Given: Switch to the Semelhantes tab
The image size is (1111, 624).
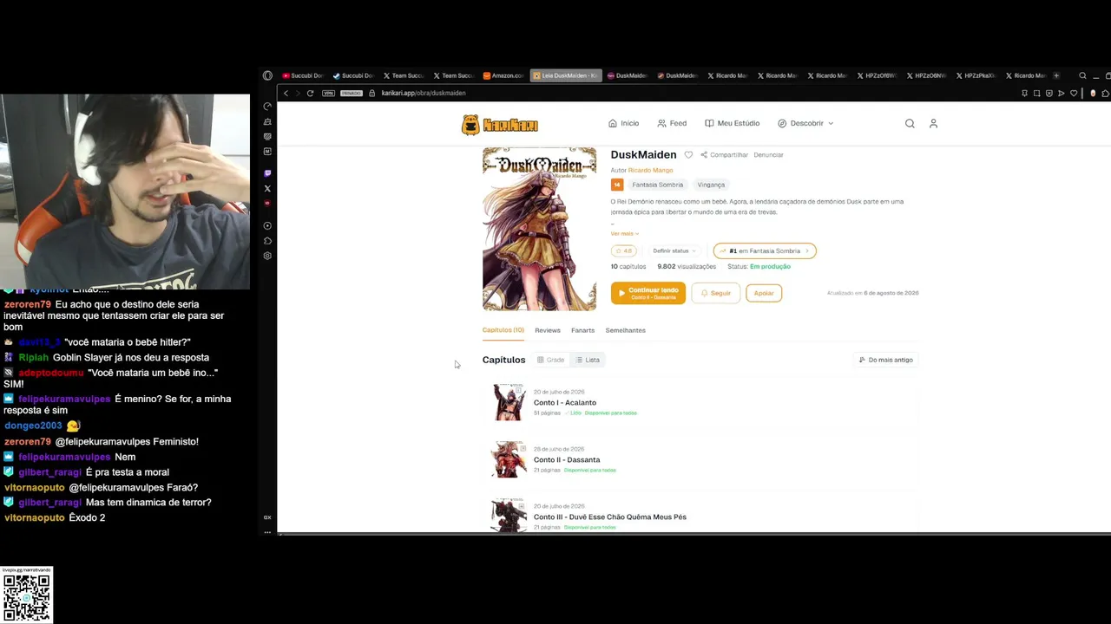Looking at the screenshot, I should tap(625, 330).
